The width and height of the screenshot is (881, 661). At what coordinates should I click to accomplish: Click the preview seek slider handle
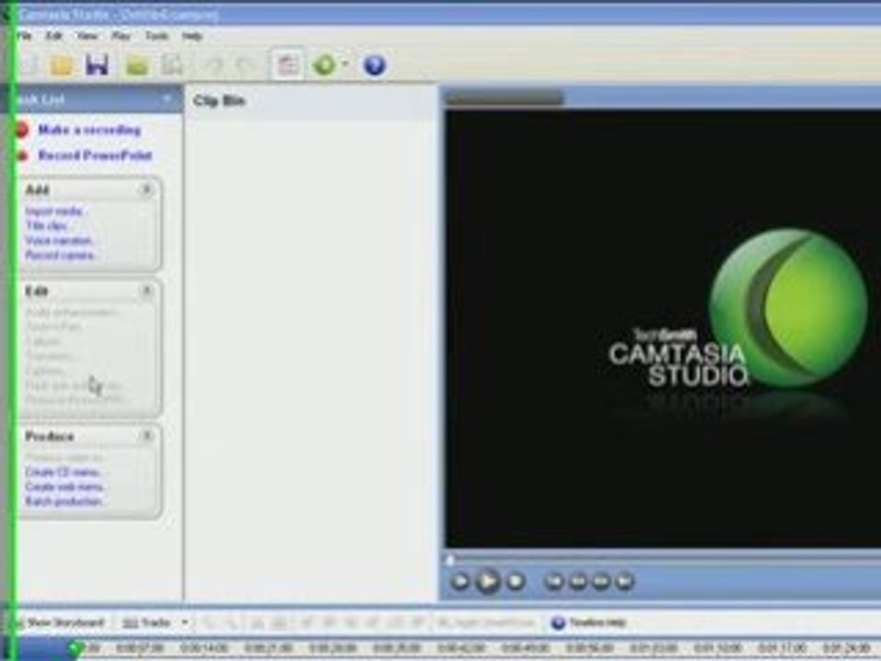(x=450, y=559)
